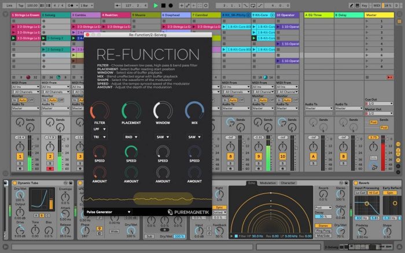Toggle Hi Cut in Reverb Input Processing
The width and height of the screenshot is (405, 253).
(374, 193)
